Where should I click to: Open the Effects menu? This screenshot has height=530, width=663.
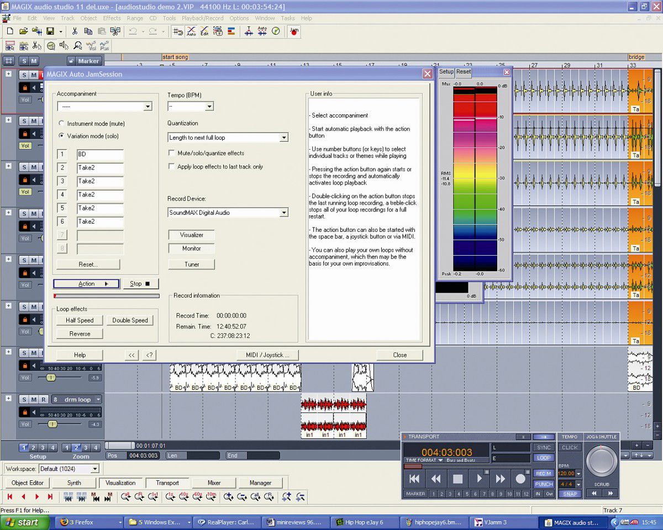click(112, 18)
